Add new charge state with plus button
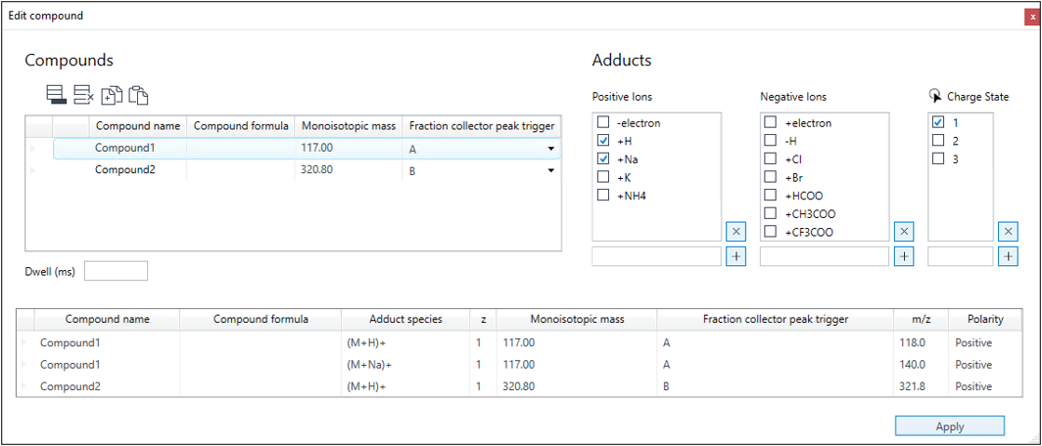Image resolution: width=1042 pixels, height=446 pixels. tap(1008, 256)
